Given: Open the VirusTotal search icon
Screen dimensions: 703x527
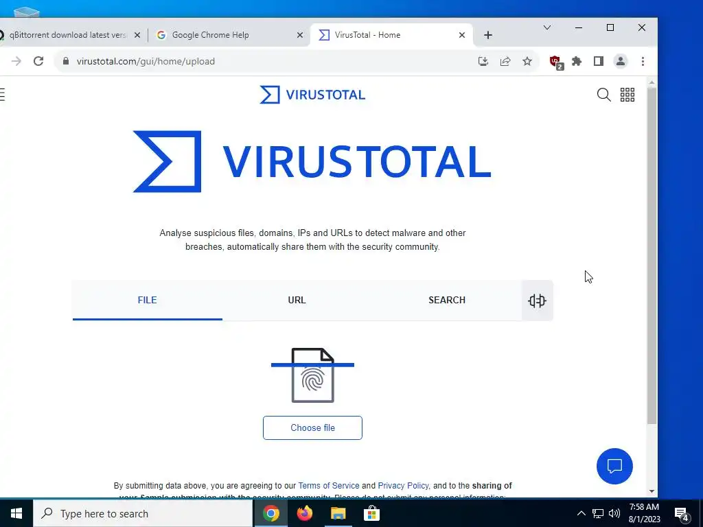Looking at the screenshot, I should pyautogui.click(x=603, y=95).
